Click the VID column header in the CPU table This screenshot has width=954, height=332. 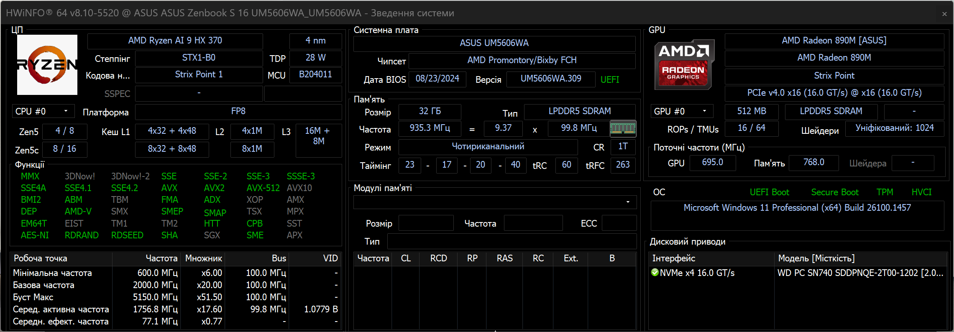click(x=315, y=258)
